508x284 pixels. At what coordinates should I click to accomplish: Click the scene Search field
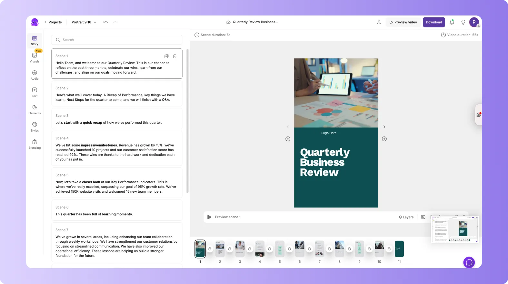coord(117,40)
